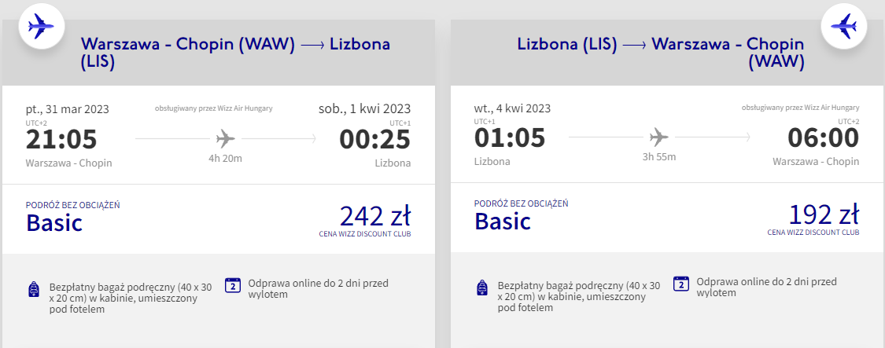Choose the Basic fare on the return flight
This screenshot has height=348, width=885.
(503, 222)
